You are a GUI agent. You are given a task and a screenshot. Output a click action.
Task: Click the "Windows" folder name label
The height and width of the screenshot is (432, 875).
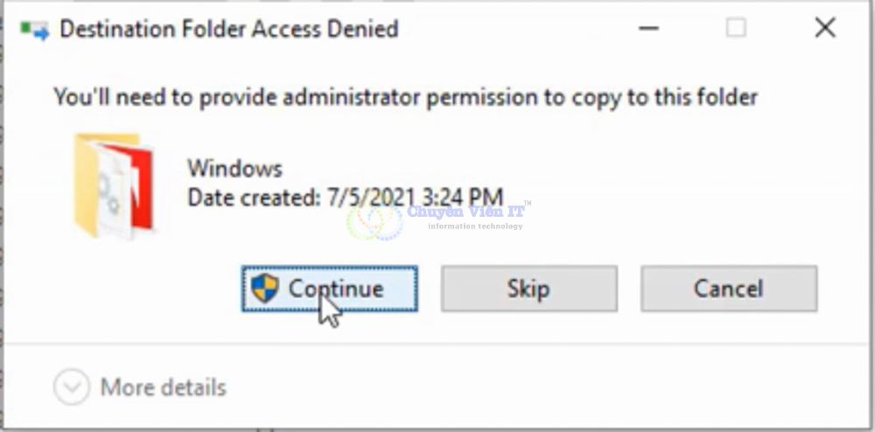(234, 167)
